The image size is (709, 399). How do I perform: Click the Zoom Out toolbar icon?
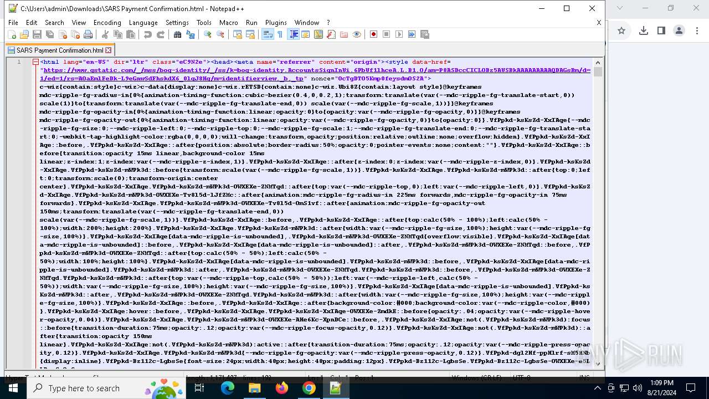tap(220, 34)
